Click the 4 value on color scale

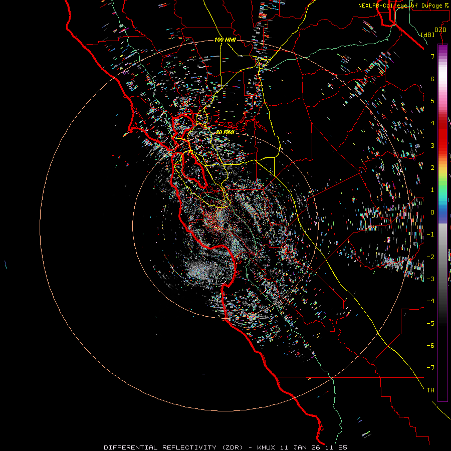point(432,123)
